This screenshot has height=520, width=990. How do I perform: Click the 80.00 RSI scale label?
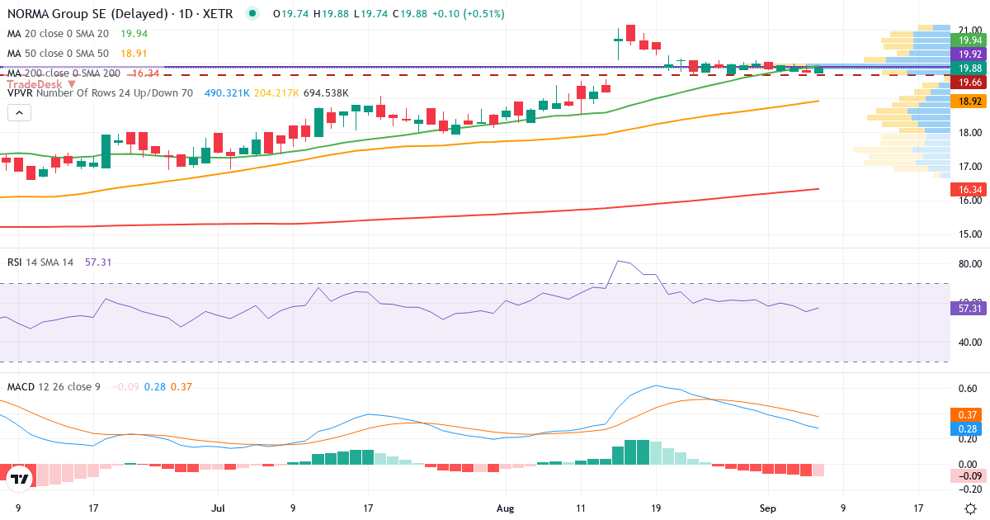tap(969, 264)
